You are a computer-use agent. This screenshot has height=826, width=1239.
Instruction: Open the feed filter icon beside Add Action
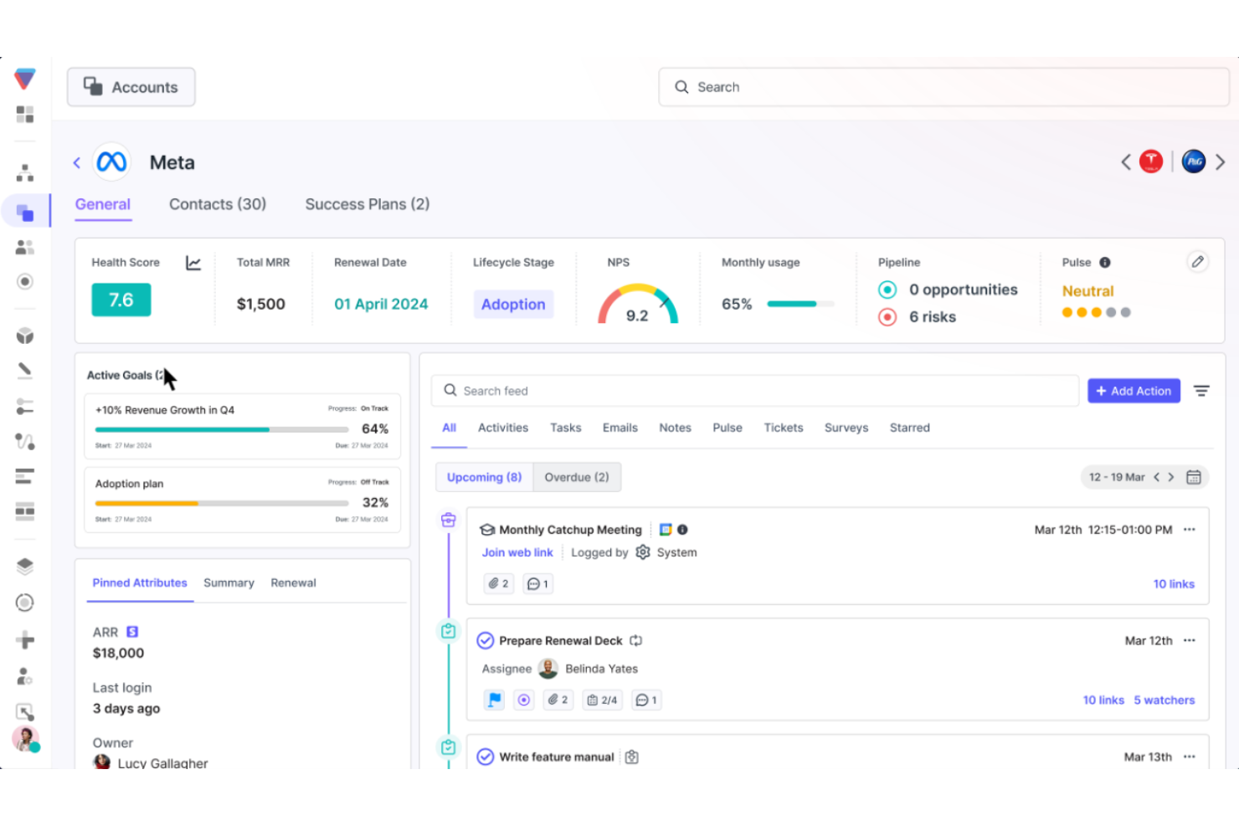(1201, 390)
